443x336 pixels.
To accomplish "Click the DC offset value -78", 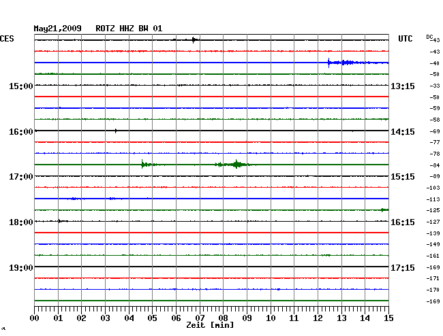I will tap(435, 154).
